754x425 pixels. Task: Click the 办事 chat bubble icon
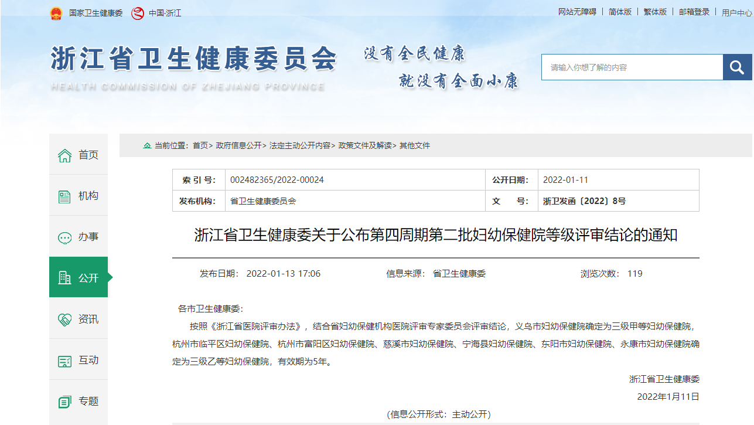64,237
